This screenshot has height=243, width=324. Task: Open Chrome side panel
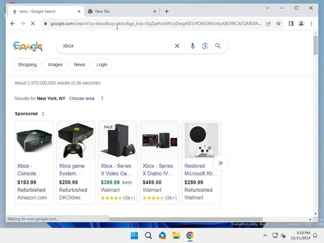(291, 23)
